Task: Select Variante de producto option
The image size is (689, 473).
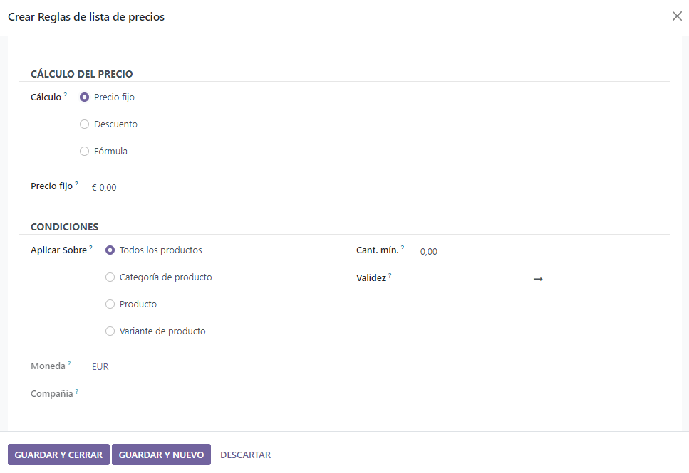Action: 110,331
